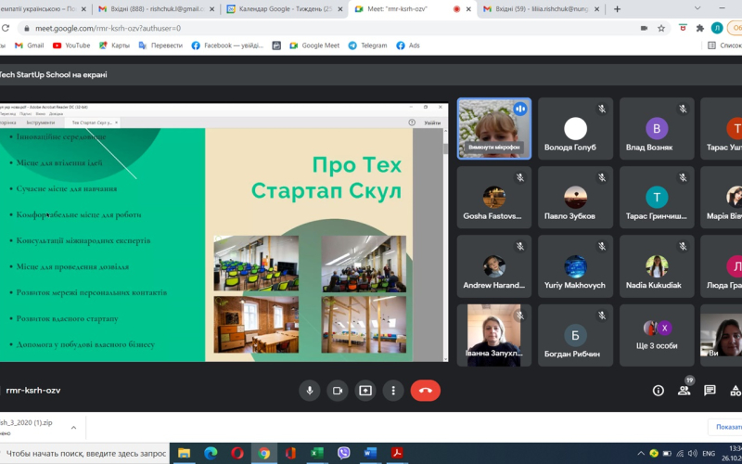Show hidden system tray icons chevron
Screen dimensions: 742x464
(641, 454)
